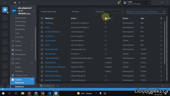Screen dimensions: 170x96
Task: Open row menu for Membership
Action: click(x=161, y=54)
